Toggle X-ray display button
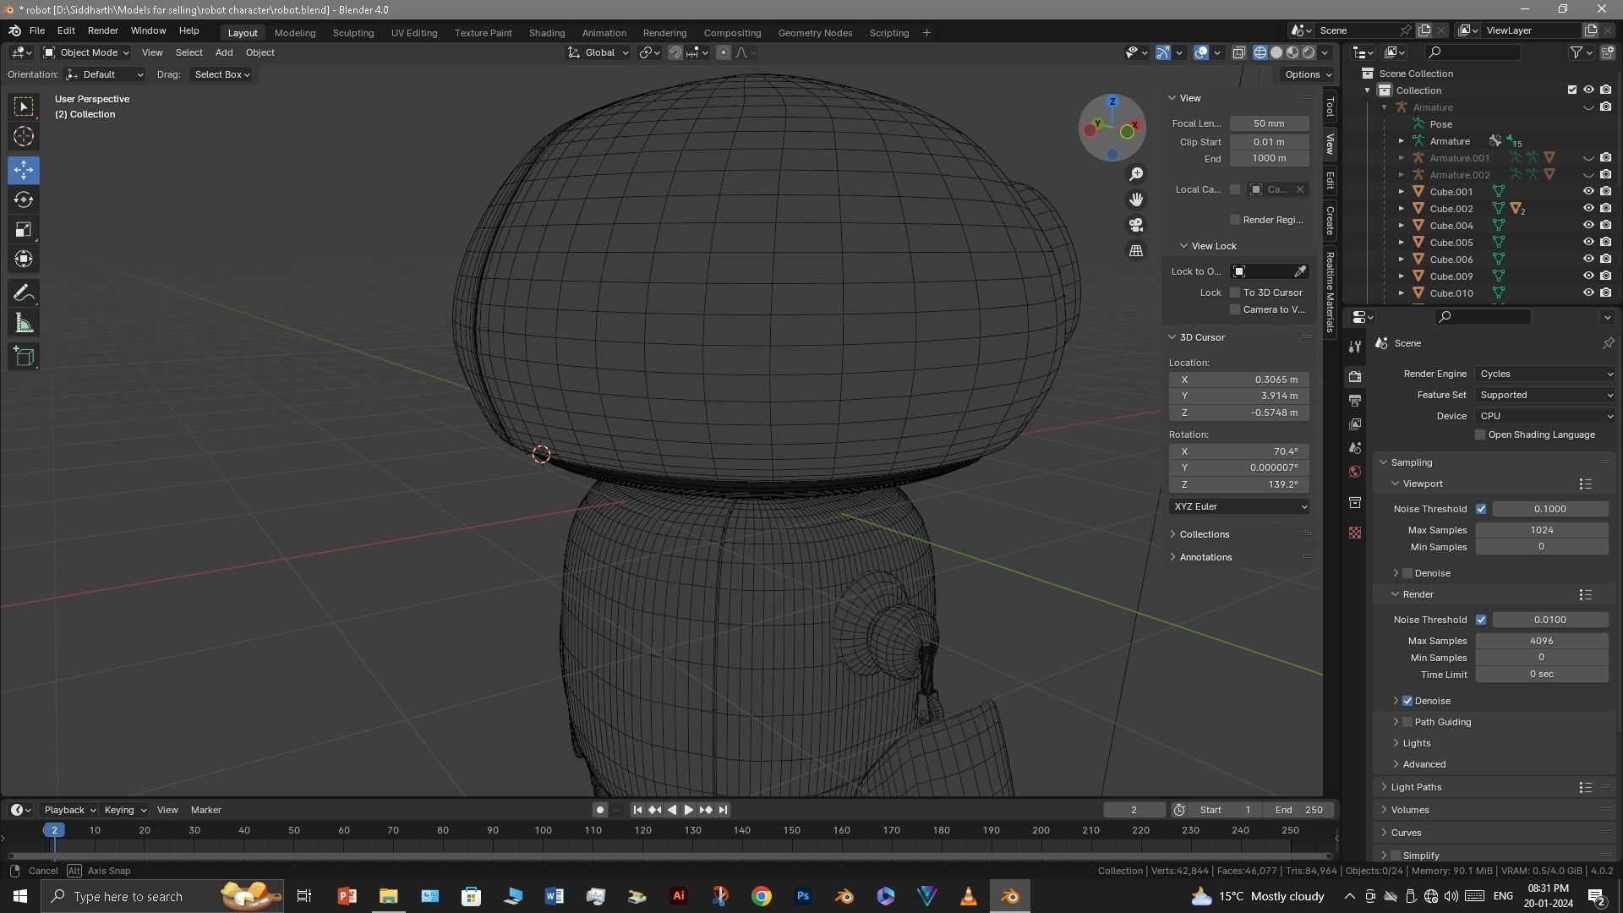This screenshot has height=913, width=1623. coord(1238,52)
